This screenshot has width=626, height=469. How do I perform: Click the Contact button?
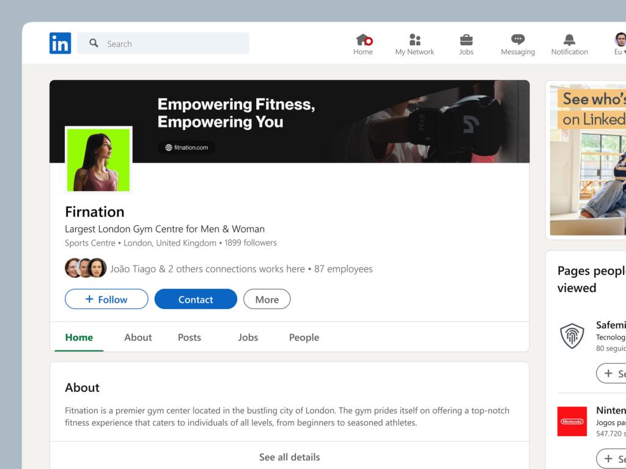click(x=196, y=299)
